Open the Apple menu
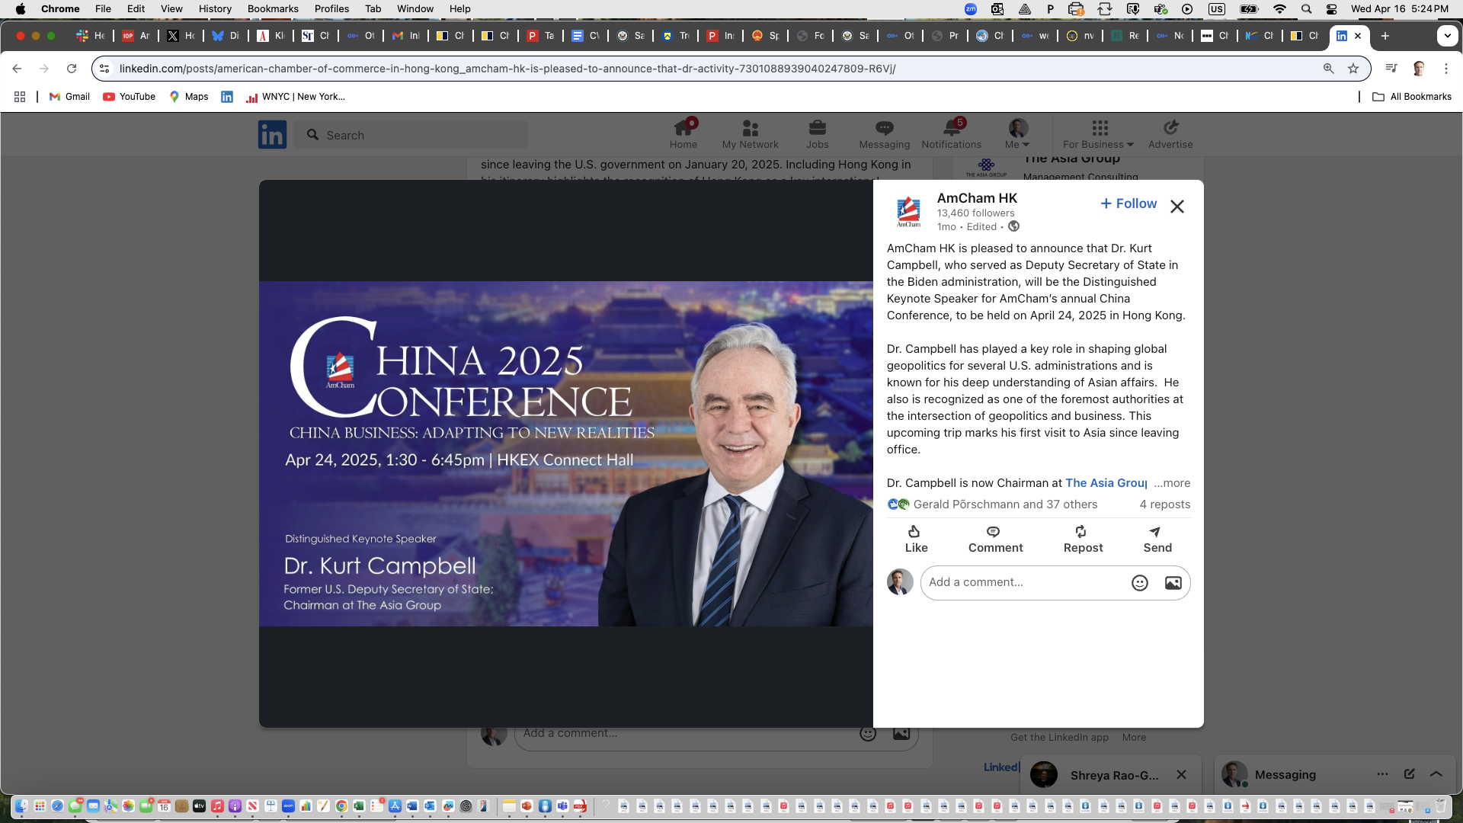Screen dimensions: 1463x823 (21, 8)
